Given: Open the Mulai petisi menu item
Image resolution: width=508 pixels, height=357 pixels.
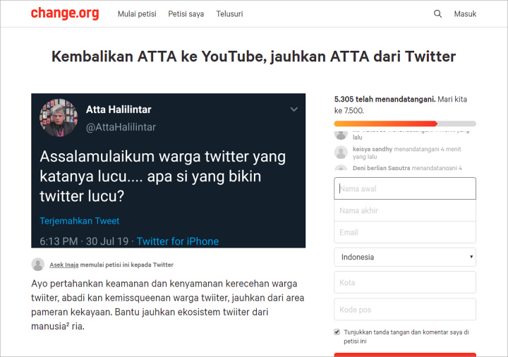Looking at the screenshot, I should click(137, 14).
